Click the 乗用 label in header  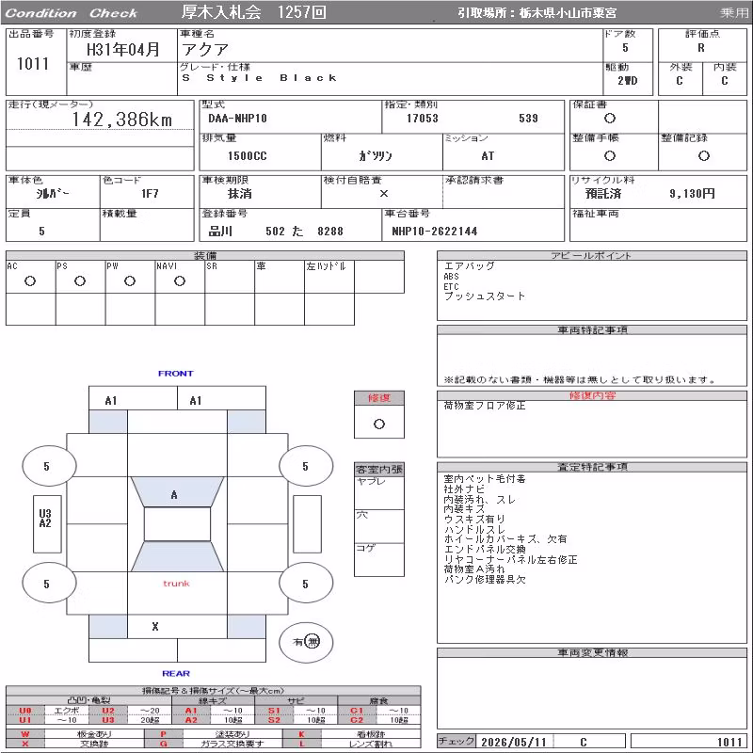pyautogui.click(x=733, y=13)
